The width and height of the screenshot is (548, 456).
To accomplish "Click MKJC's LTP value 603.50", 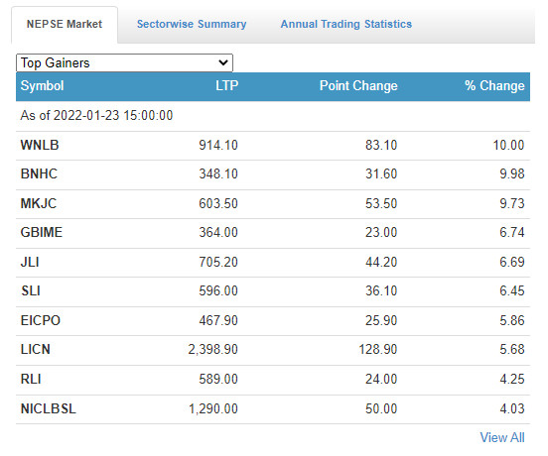I will 218,203.
